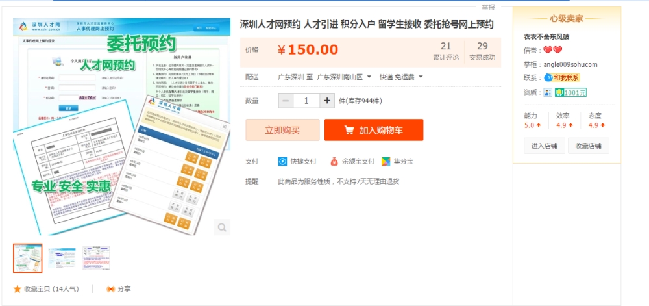Click the 交易成功 29 count
Image resolution: width=649 pixels, height=306 pixels.
(482, 52)
